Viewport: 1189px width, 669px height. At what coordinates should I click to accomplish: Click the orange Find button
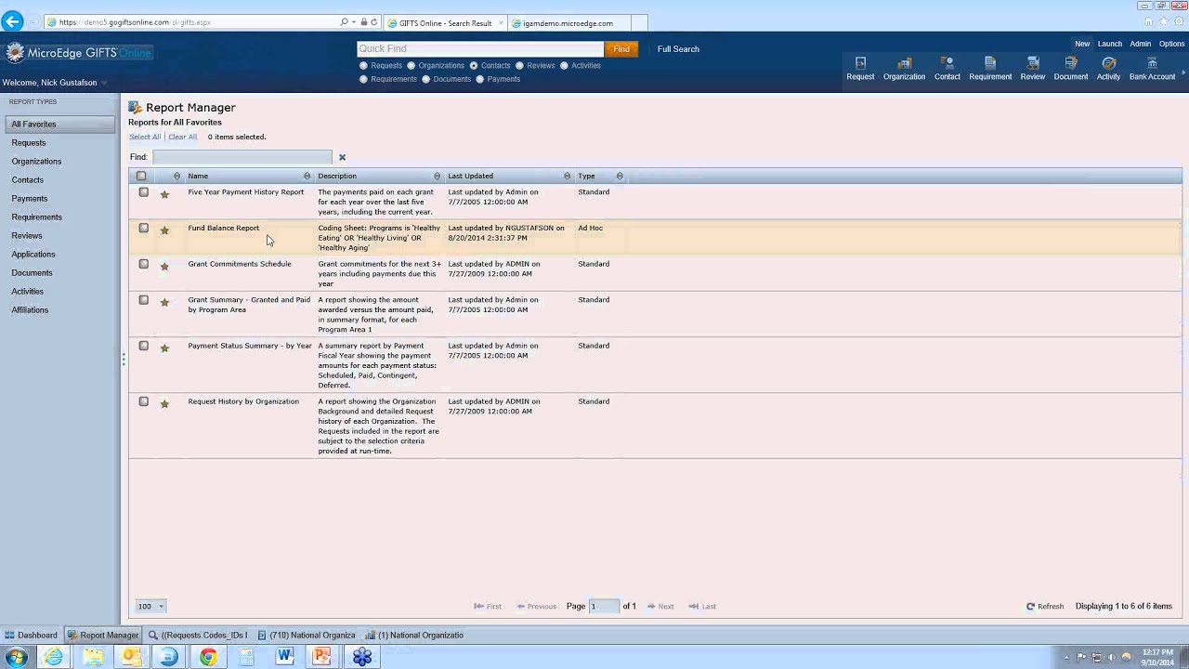(x=621, y=49)
